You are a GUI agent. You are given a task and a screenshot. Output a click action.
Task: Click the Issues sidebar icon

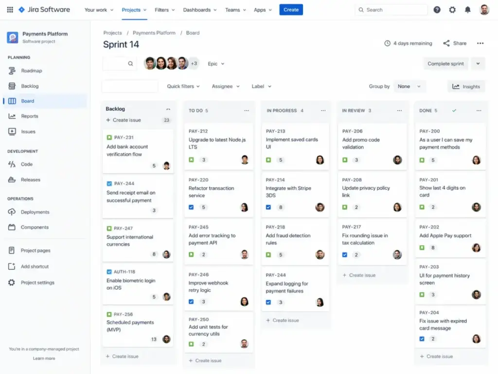tap(12, 131)
